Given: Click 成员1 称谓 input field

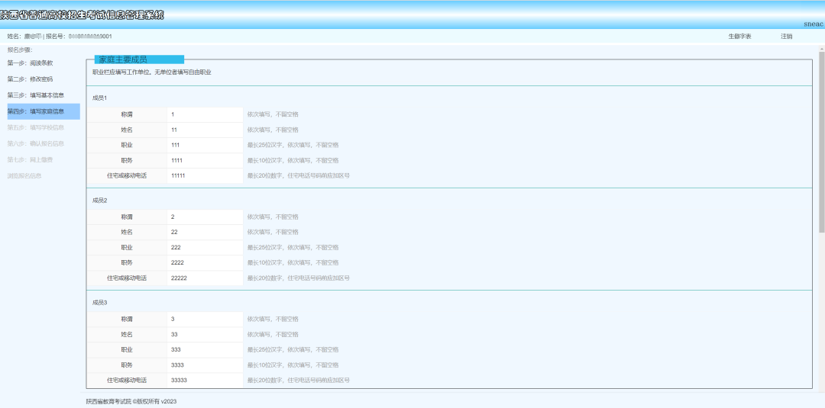Looking at the screenshot, I should [205, 114].
